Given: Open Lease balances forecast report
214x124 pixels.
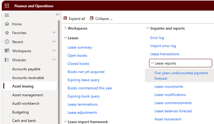Looking at the screenshot, I should click(173, 111).
